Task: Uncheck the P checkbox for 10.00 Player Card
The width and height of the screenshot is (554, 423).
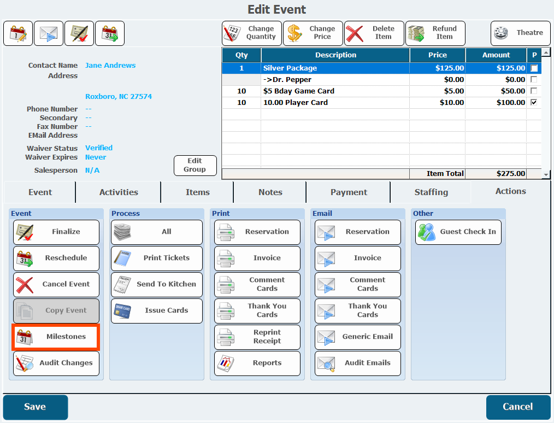Action: [x=534, y=103]
